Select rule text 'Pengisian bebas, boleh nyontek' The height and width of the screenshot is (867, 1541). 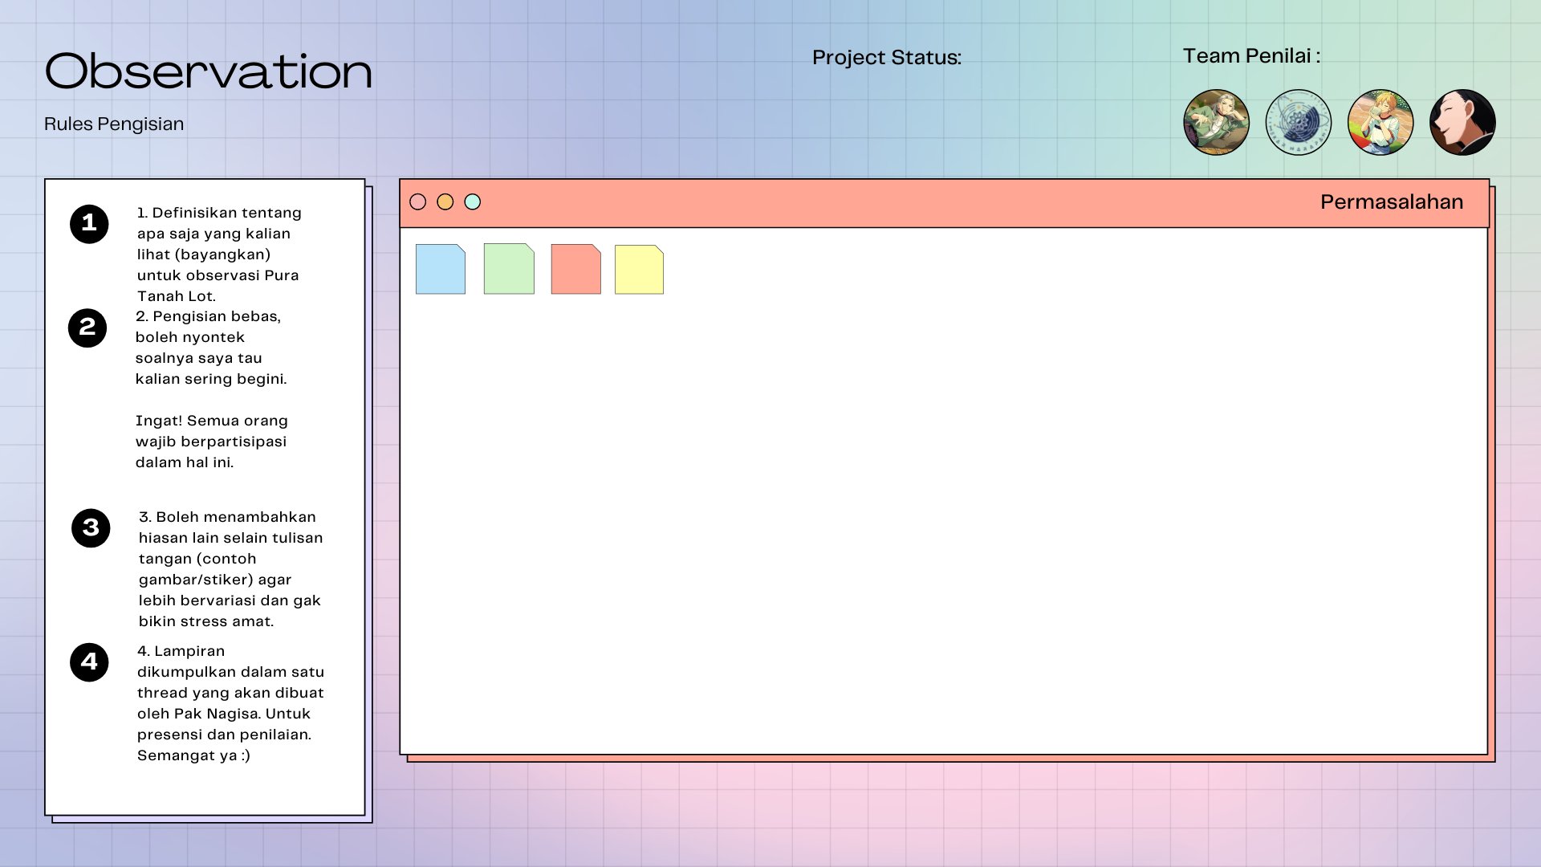click(x=211, y=348)
